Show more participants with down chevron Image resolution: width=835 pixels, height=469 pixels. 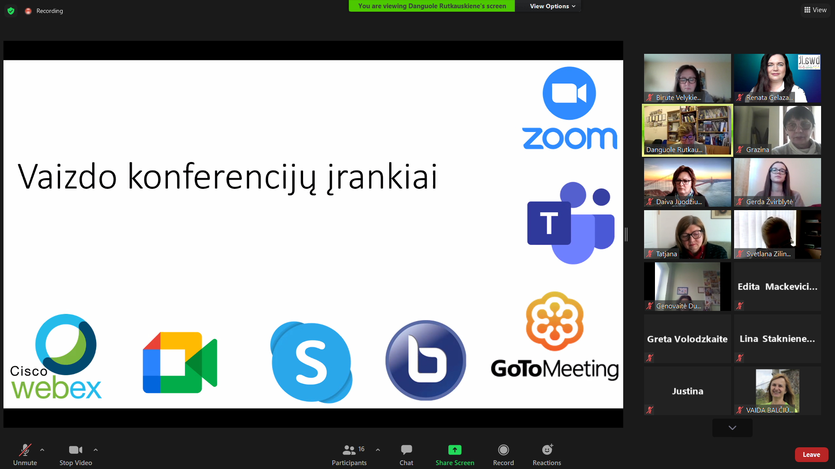point(732,428)
